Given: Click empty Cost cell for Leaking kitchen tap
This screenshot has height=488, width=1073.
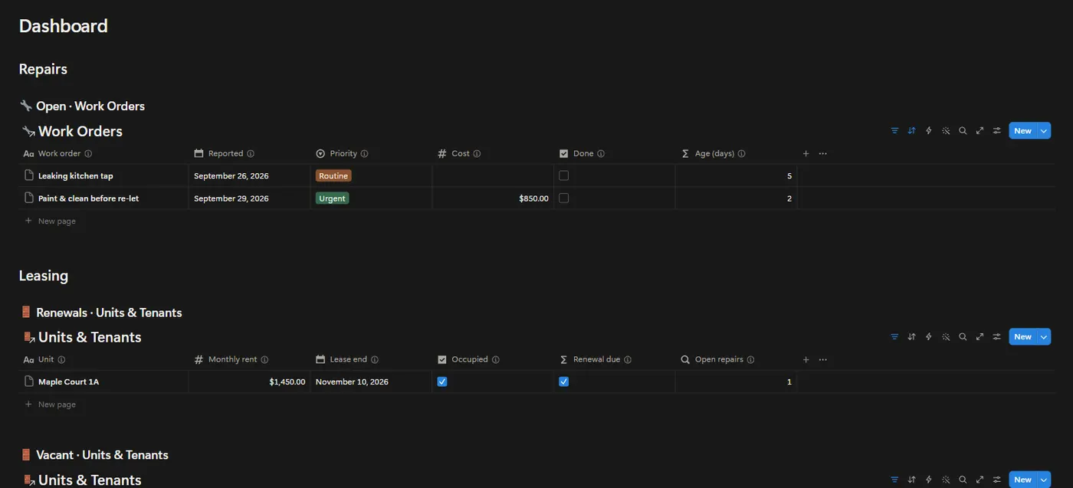Looking at the screenshot, I should coord(493,176).
